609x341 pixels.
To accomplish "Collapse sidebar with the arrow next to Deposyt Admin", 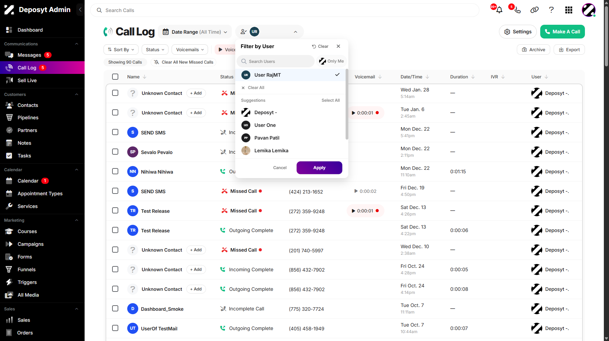I will click(x=80, y=10).
